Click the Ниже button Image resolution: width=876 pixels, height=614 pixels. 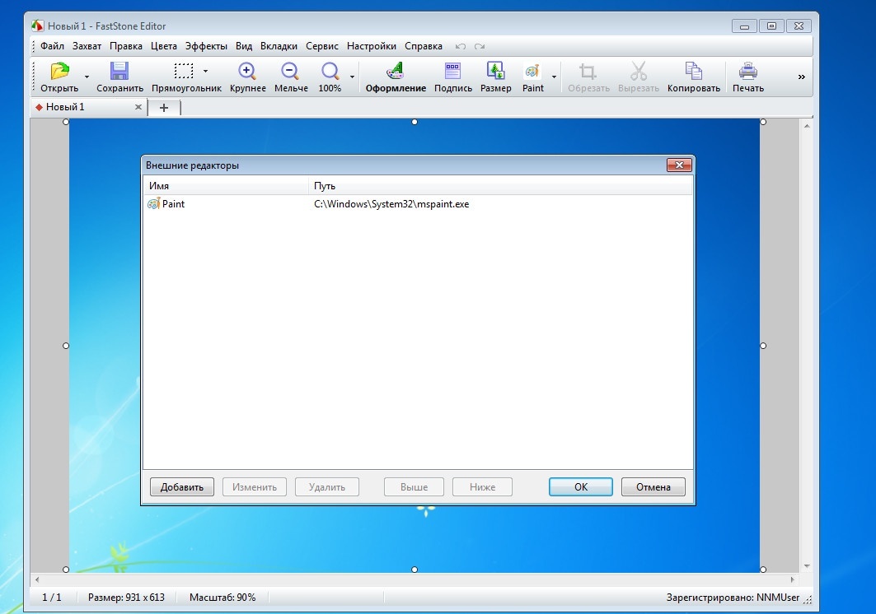pos(482,486)
